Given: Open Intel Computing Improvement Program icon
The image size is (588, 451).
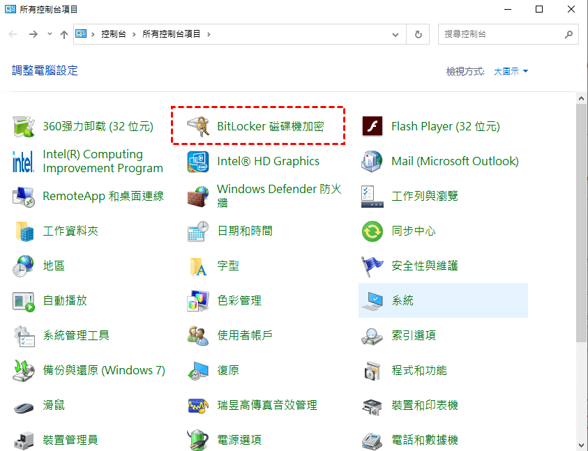Looking at the screenshot, I should 23,161.
